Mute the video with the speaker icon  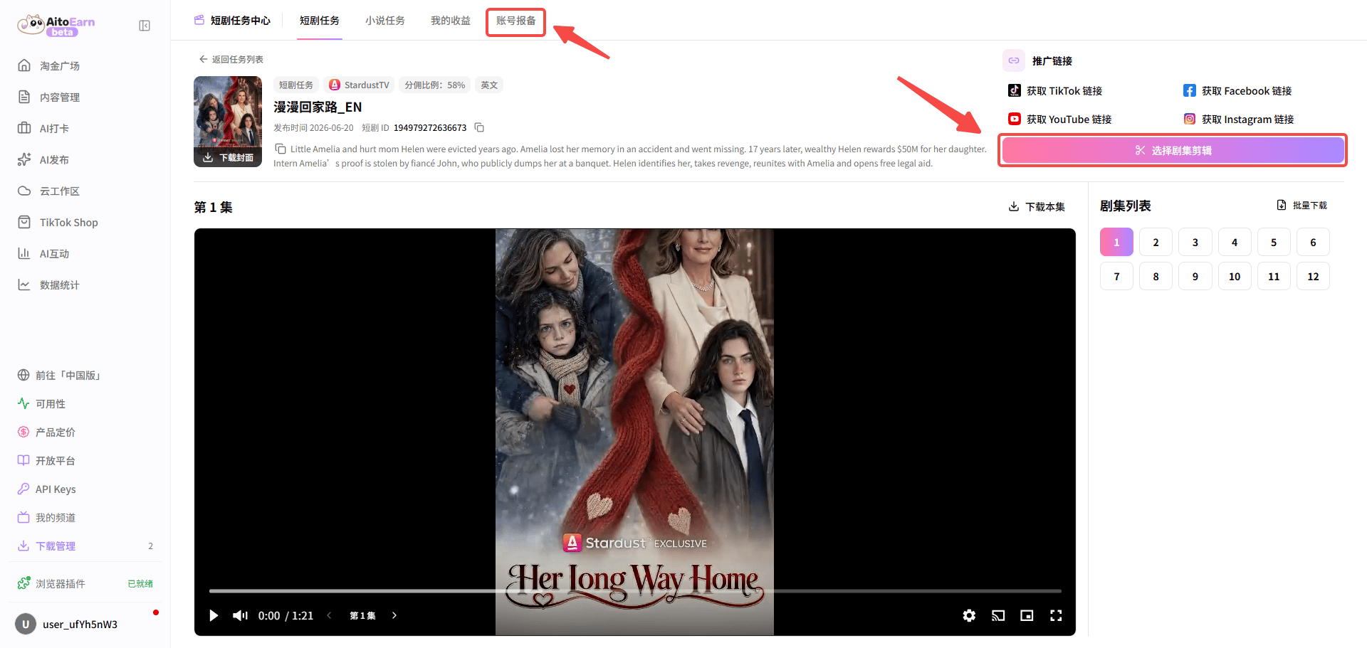[241, 615]
